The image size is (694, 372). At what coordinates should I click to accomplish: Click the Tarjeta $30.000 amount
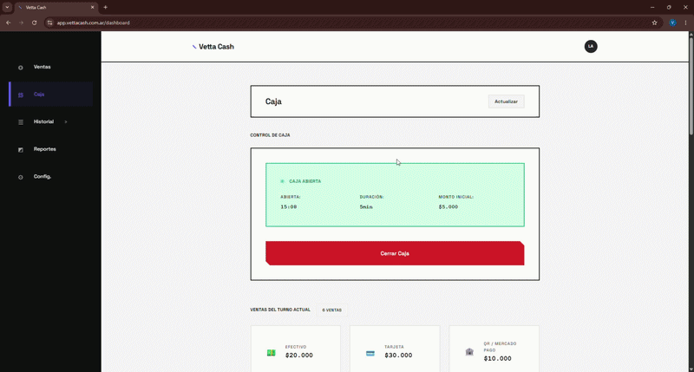point(398,356)
